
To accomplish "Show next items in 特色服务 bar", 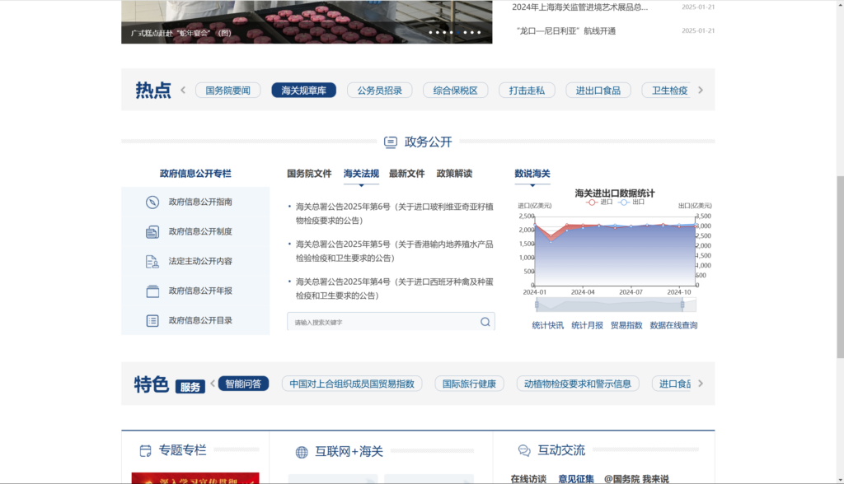I will tap(701, 384).
